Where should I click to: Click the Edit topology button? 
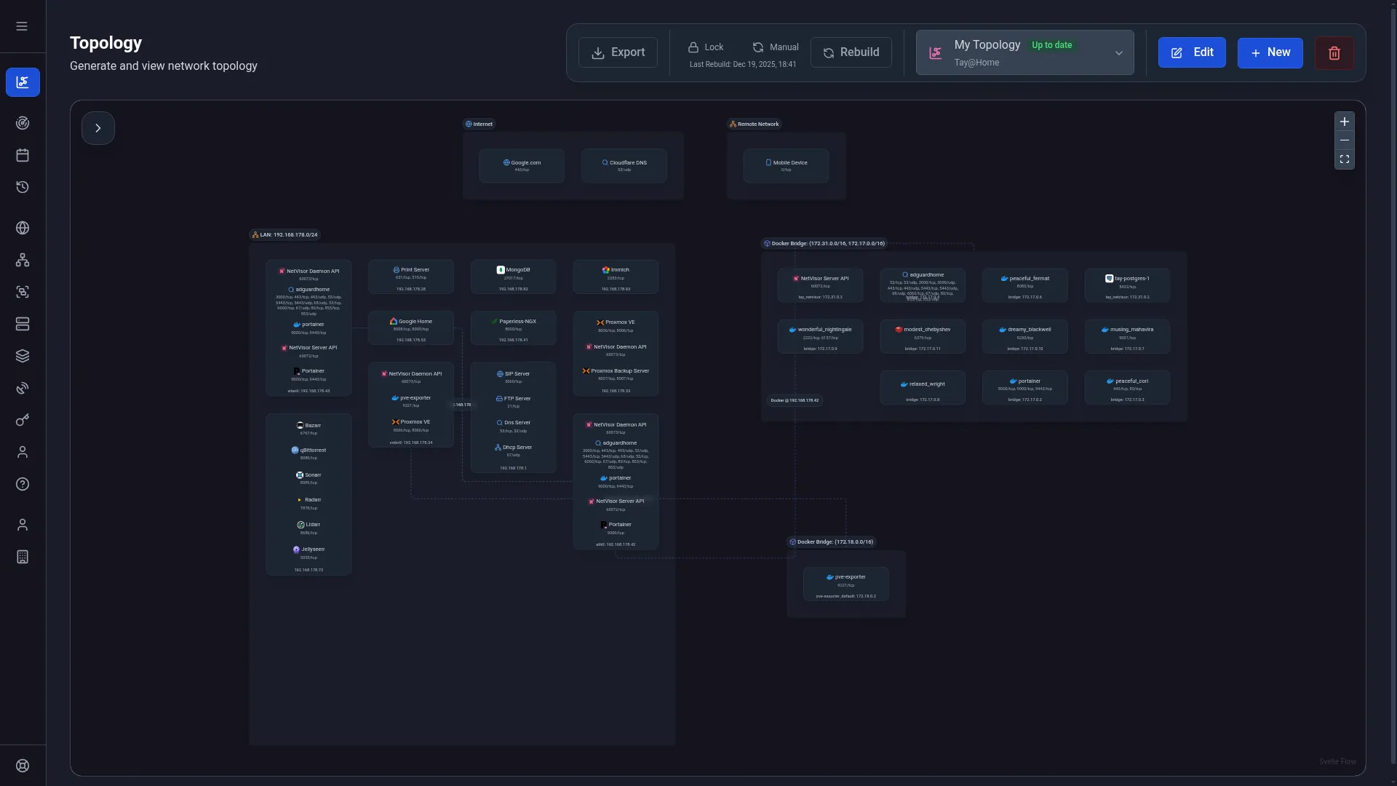coord(1192,52)
